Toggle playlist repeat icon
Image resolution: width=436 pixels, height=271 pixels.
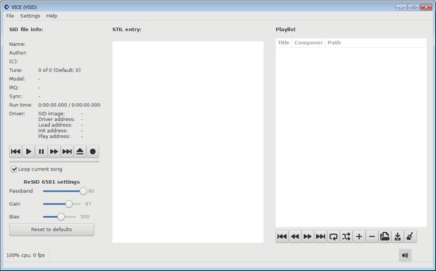(x=333, y=237)
